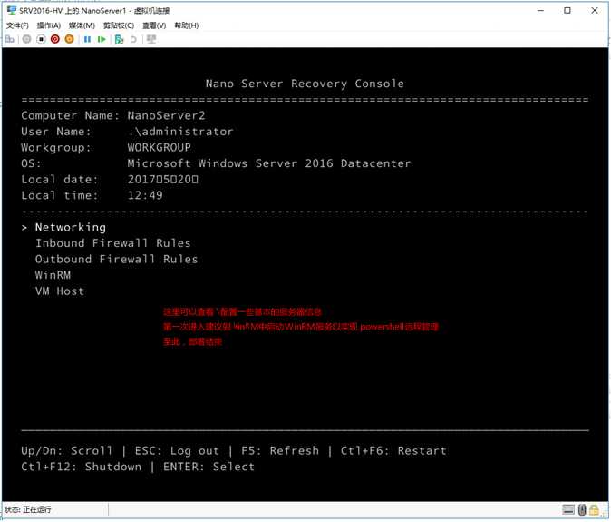Screen dimensions: 611x522
Task: Click the NanoServer2 computer name text
Action: tap(166, 115)
